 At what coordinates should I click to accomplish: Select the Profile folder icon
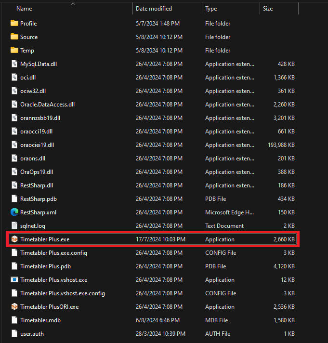click(x=14, y=24)
